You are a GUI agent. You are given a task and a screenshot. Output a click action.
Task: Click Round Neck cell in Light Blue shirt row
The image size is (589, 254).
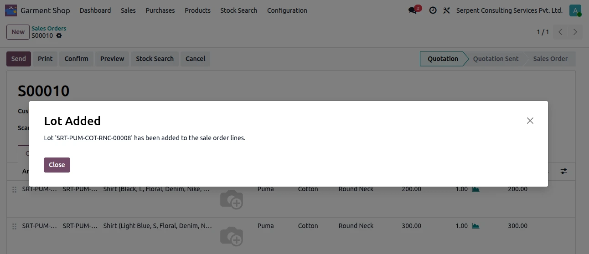click(356, 226)
